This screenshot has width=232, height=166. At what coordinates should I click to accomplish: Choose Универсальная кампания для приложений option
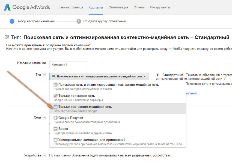[118, 142]
